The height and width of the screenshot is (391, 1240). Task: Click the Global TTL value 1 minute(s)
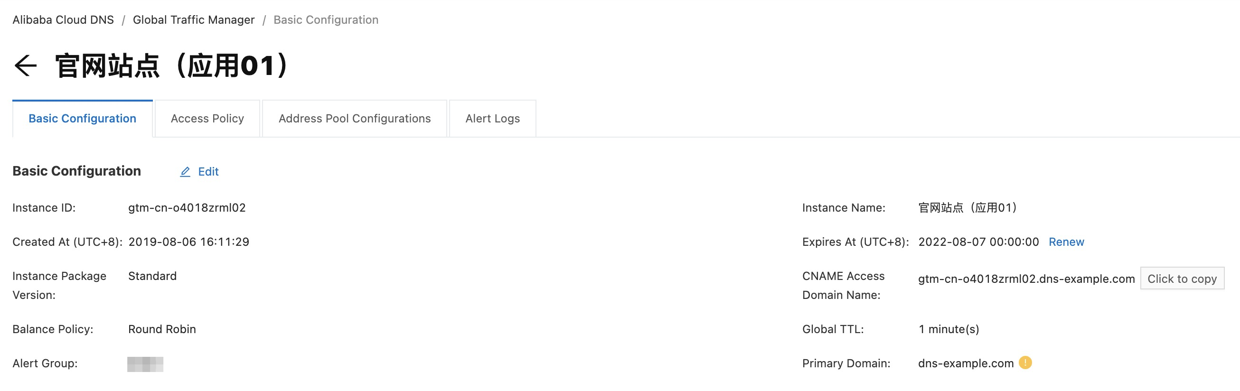[x=949, y=329]
